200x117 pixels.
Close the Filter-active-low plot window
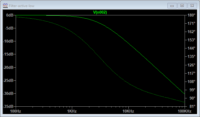click(x=192, y=6)
